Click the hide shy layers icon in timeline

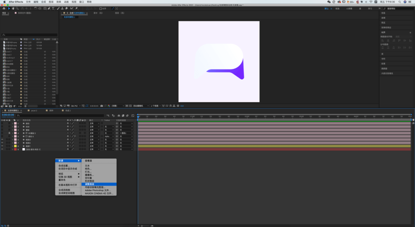(x=119, y=116)
